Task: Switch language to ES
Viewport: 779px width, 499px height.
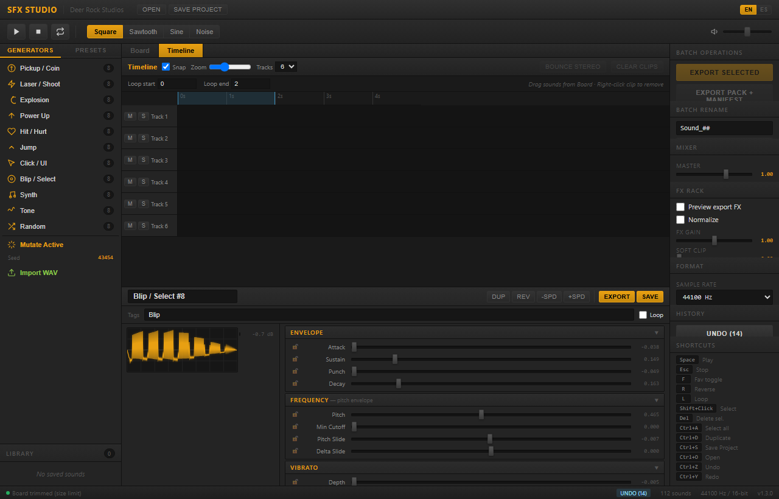Action: point(764,9)
